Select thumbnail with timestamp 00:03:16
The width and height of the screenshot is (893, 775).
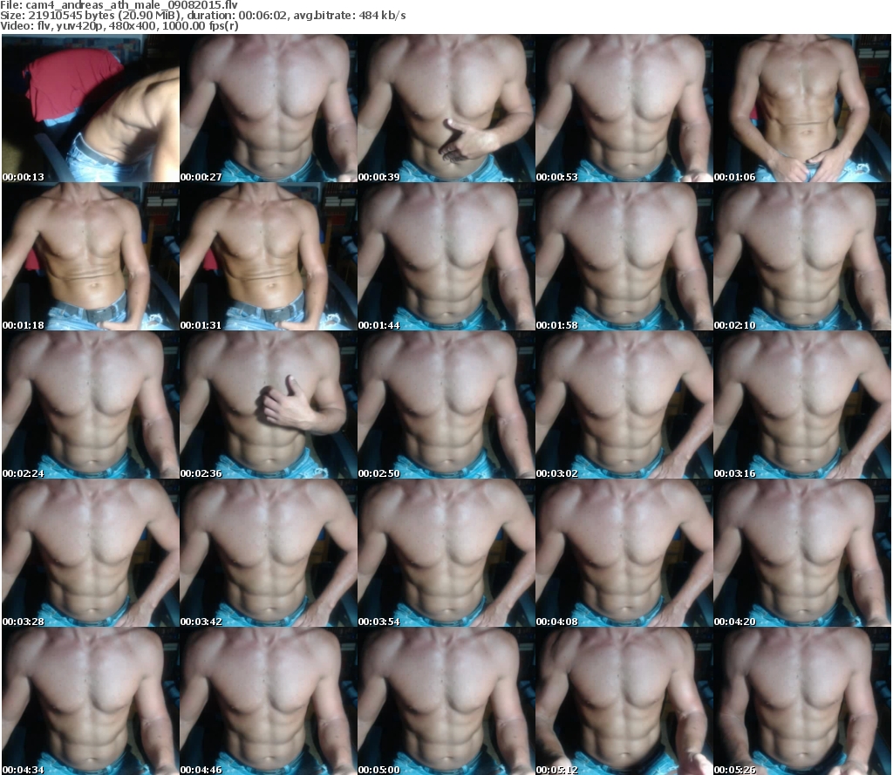coord(802,404)
